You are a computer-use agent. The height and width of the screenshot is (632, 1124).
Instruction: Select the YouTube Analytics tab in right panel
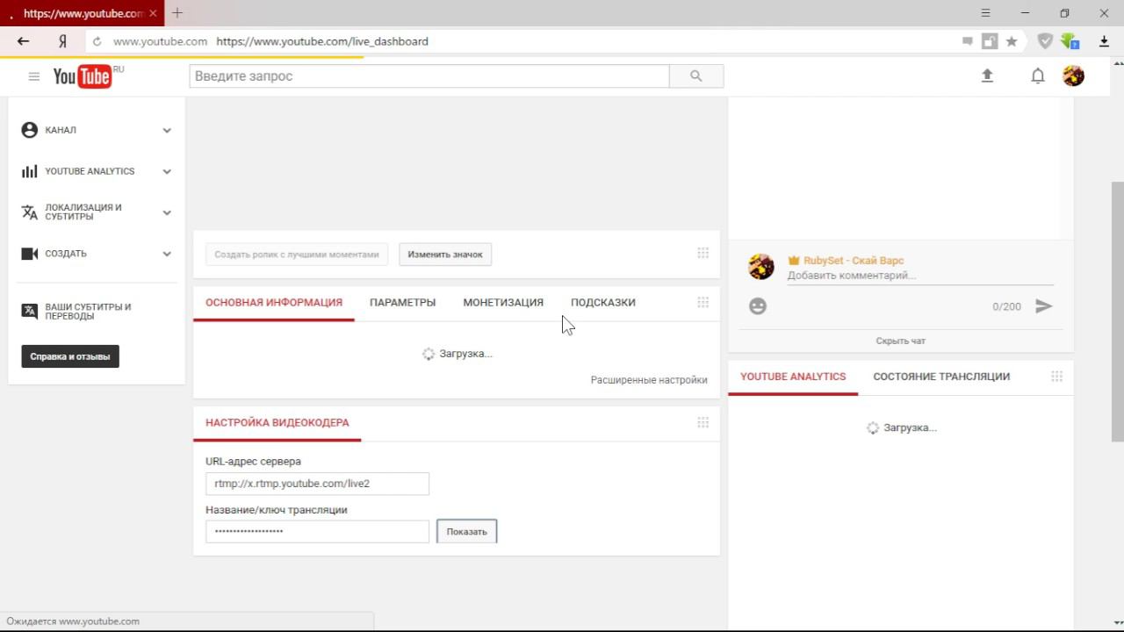pos(793,377)
